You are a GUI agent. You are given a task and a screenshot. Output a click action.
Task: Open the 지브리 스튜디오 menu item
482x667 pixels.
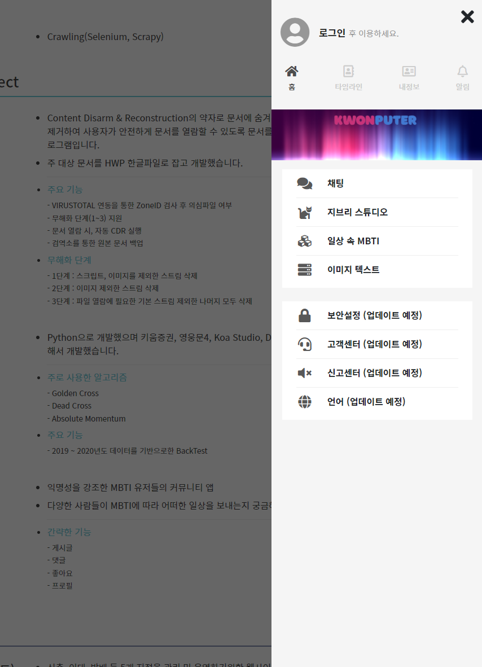[377, 212]
